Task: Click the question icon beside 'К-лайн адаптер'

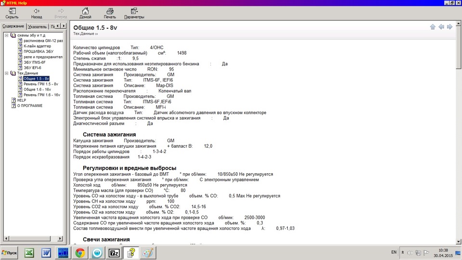Action: click(20, 46)
